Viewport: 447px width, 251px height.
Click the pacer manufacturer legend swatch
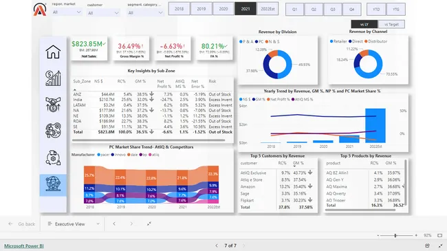coord(98,155)
